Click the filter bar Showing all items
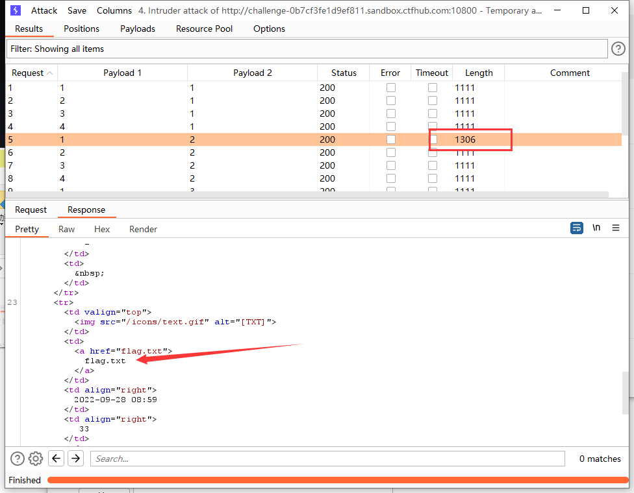634x493 pixels. (x=307, y=49)
